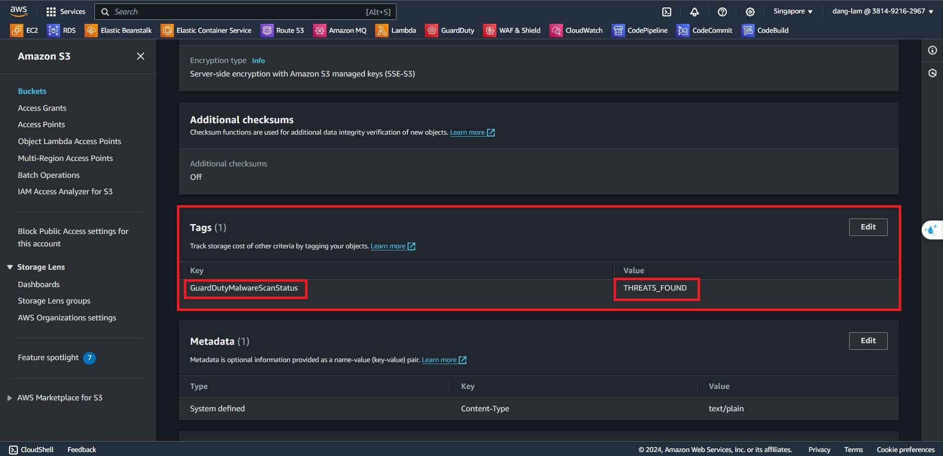Click Edit button for Metadata
Screen dimensions: 943x456
867,341
